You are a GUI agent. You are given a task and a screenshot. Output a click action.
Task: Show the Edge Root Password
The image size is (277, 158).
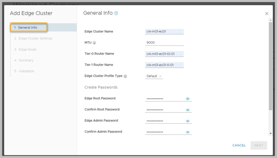[x=187, y=99]
